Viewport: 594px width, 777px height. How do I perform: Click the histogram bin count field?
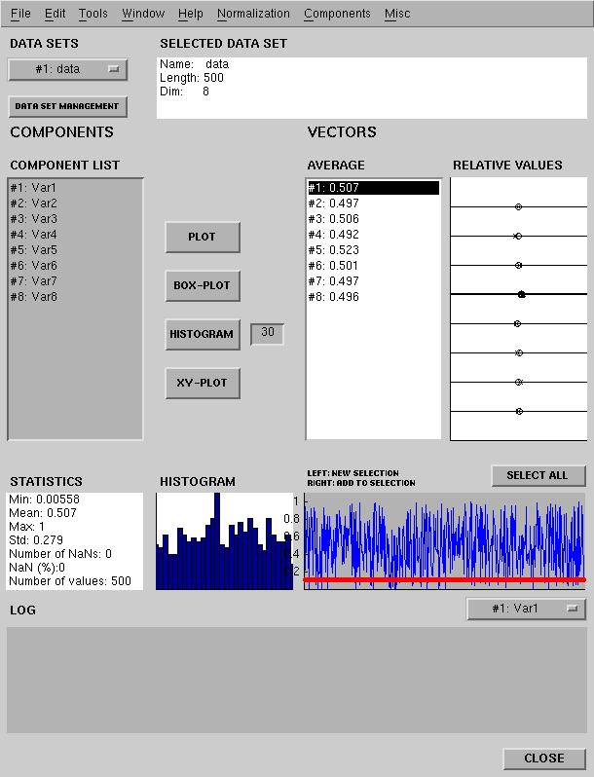click(x=267, y=334)
